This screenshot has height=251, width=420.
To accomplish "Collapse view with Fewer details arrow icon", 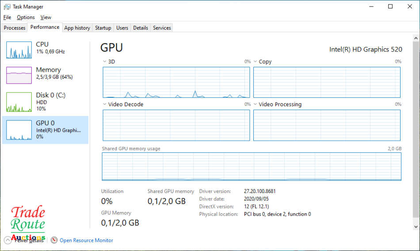I will 8,240.
